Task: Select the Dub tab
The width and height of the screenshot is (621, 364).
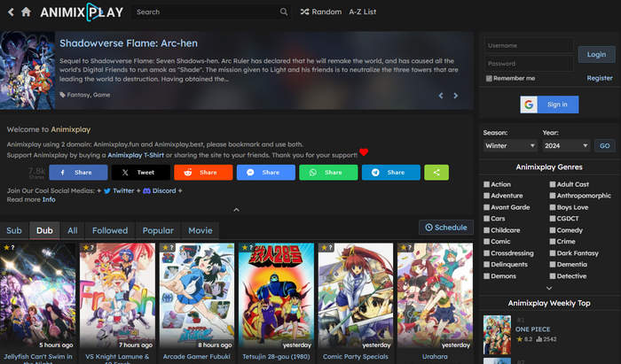Action: pyautogui.click(x=44, y=230)
